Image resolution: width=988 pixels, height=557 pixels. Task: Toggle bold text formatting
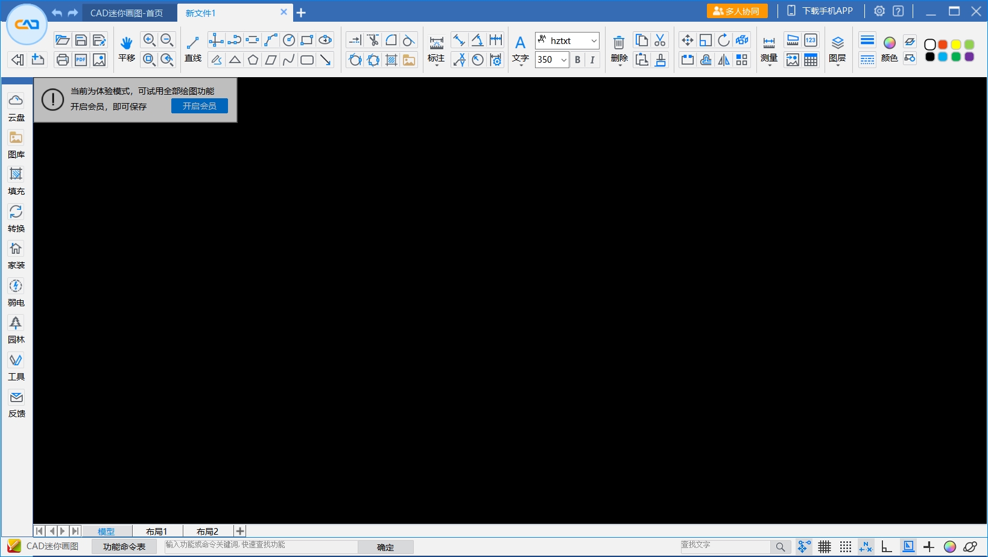[577, 60]
